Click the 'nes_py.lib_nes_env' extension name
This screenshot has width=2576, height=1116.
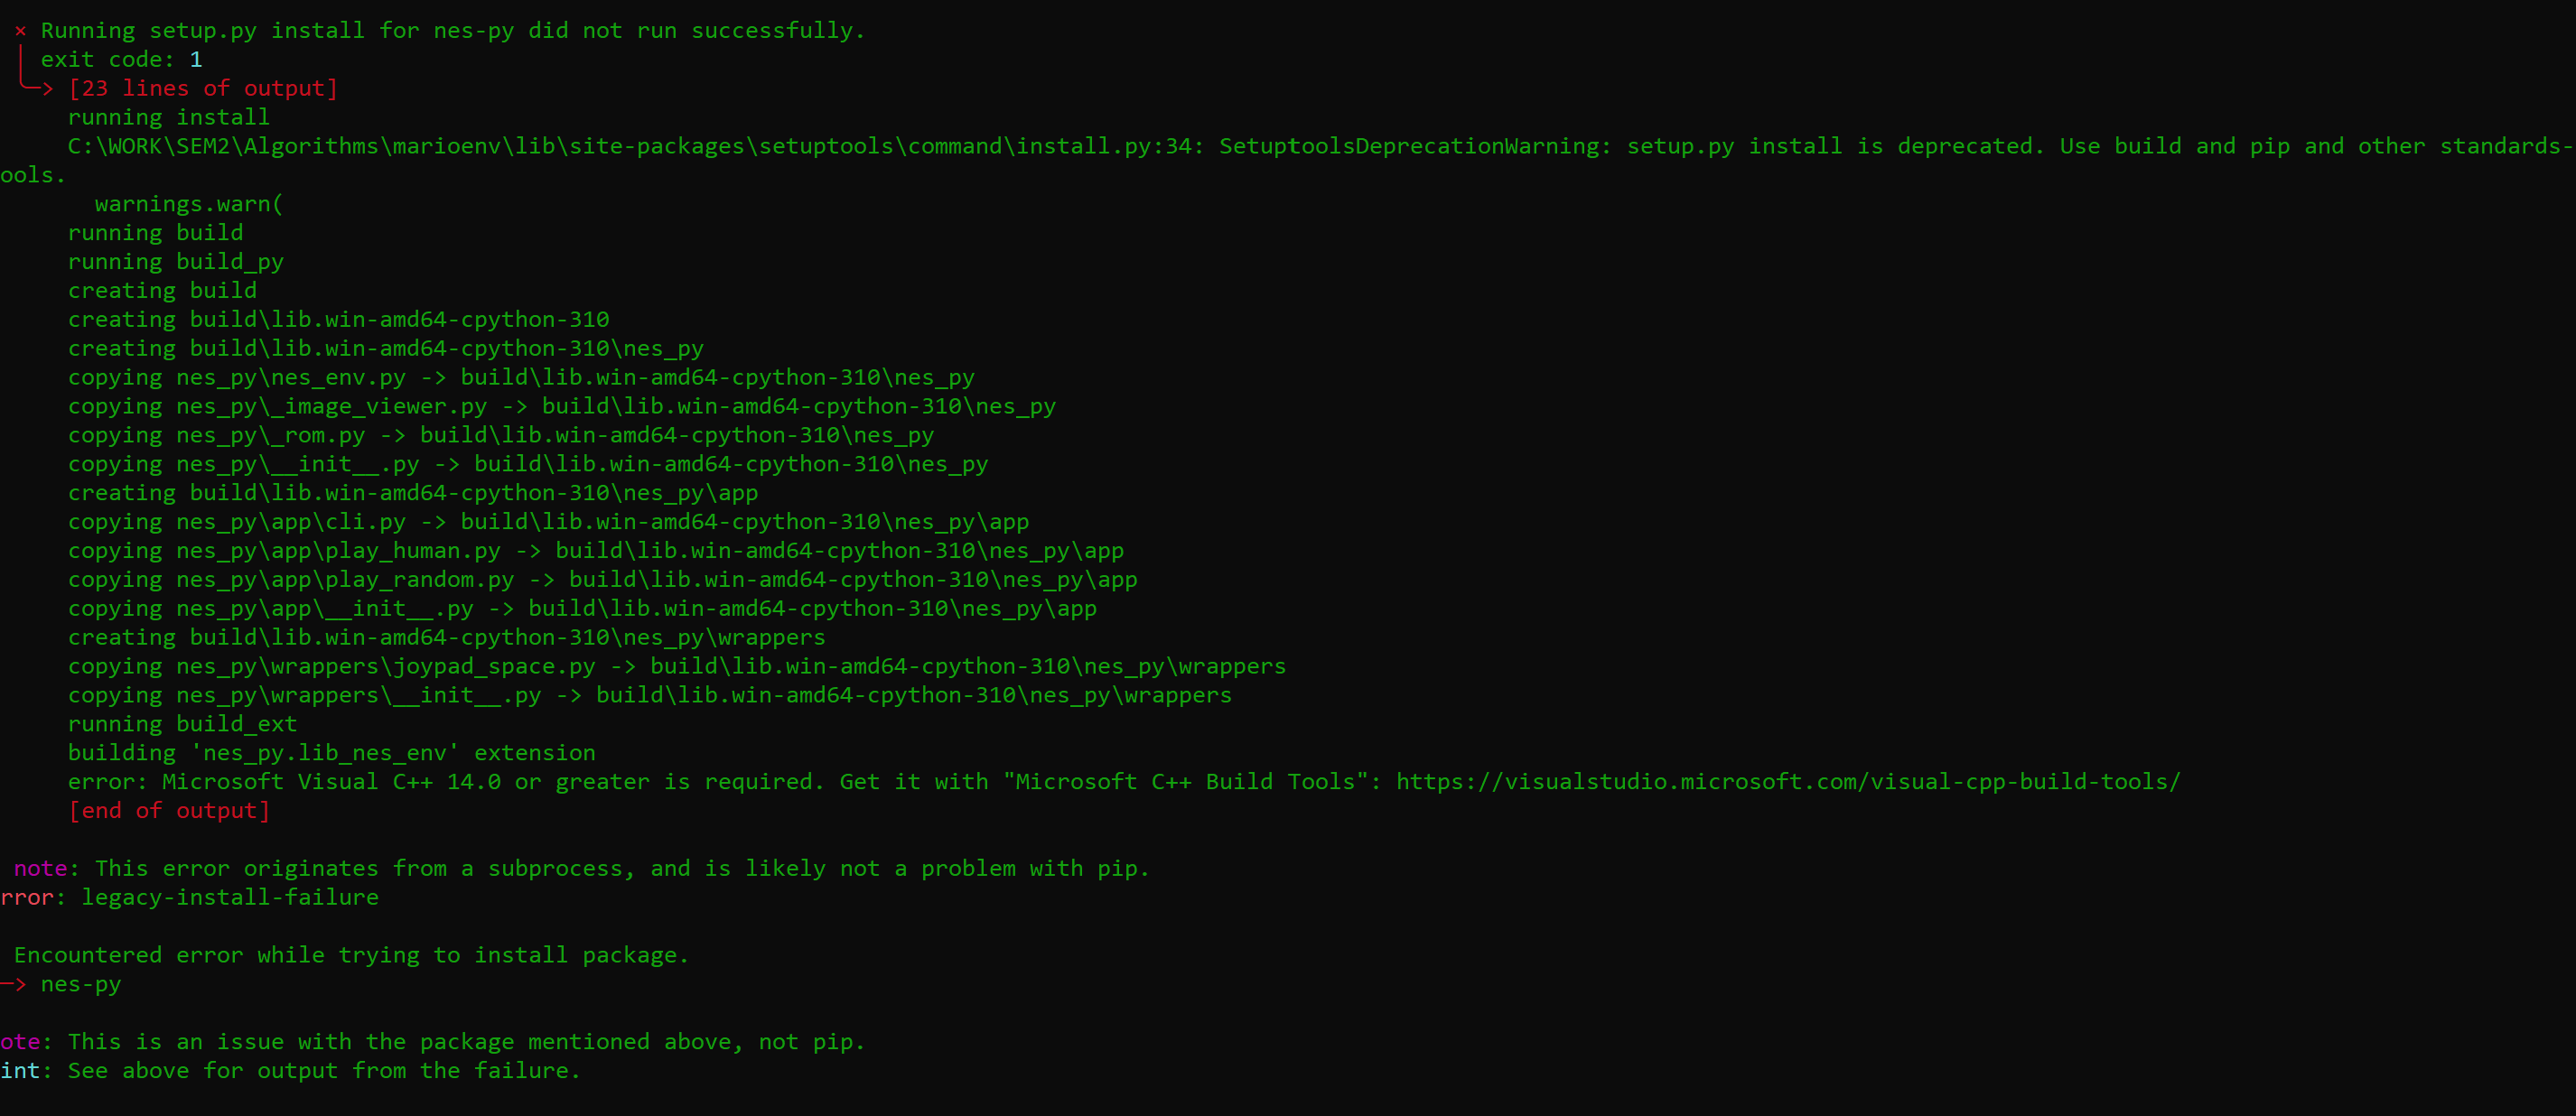point(325,753)
